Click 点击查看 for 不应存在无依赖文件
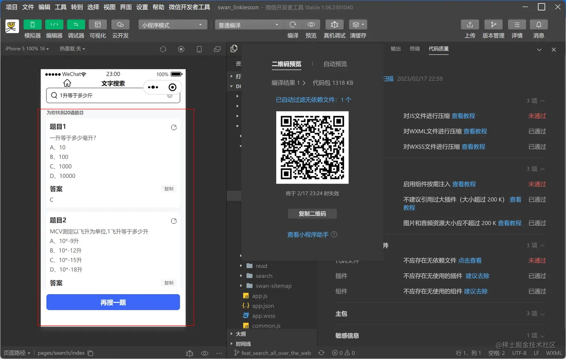 470,261
